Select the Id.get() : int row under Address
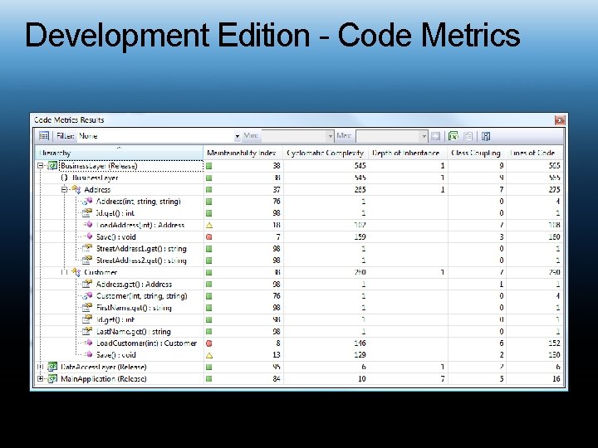This screenshot has width=598, height=448. click(x=115, y=213)
